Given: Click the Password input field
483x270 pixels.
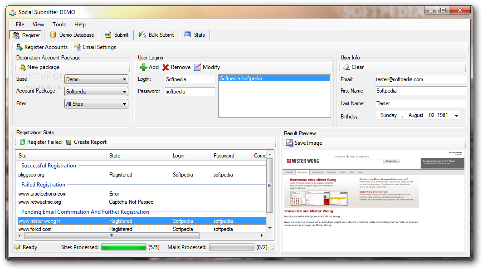Looking at the screenshot, I should coord(190,92).
